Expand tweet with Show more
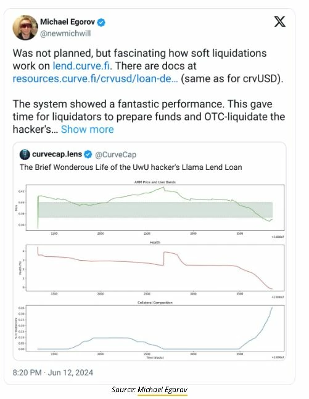The width and height of the screenshot is (309, 399). (x=87, y=129)
